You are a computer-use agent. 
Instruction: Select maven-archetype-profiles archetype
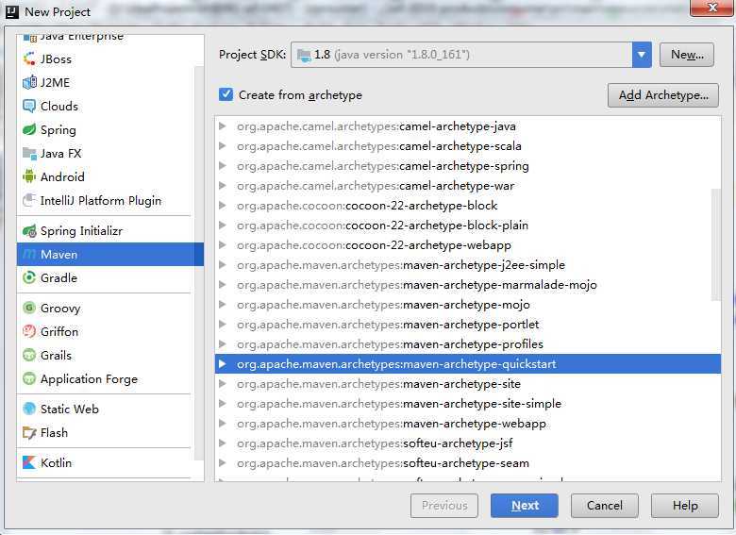click(468, 344)
